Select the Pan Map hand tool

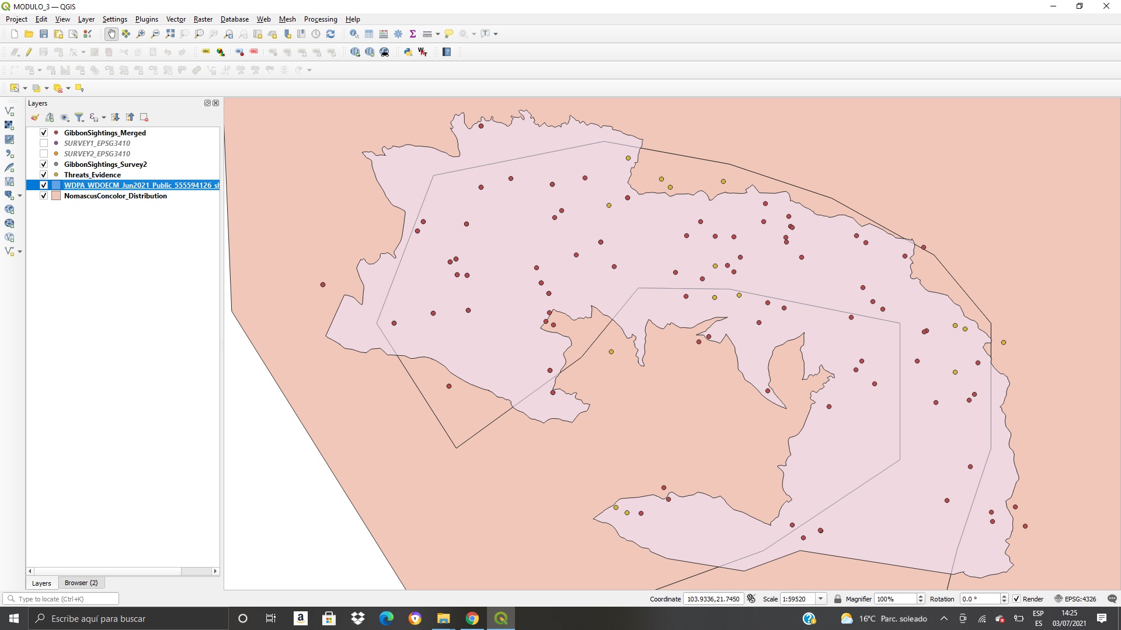point(111,34)
